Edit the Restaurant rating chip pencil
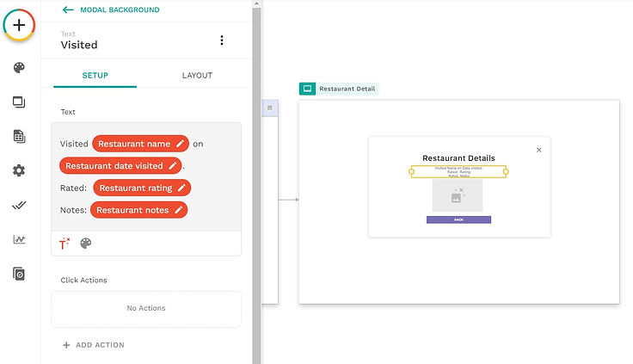The width and height of the screenshot is (633, 364). [x=181, y=188]
